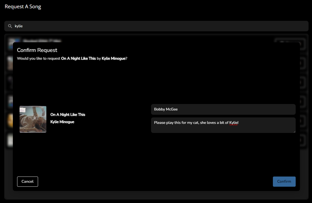Click the Cancel button
The height and width of the screenshot is (203, 312).
[x=28, y=181]
